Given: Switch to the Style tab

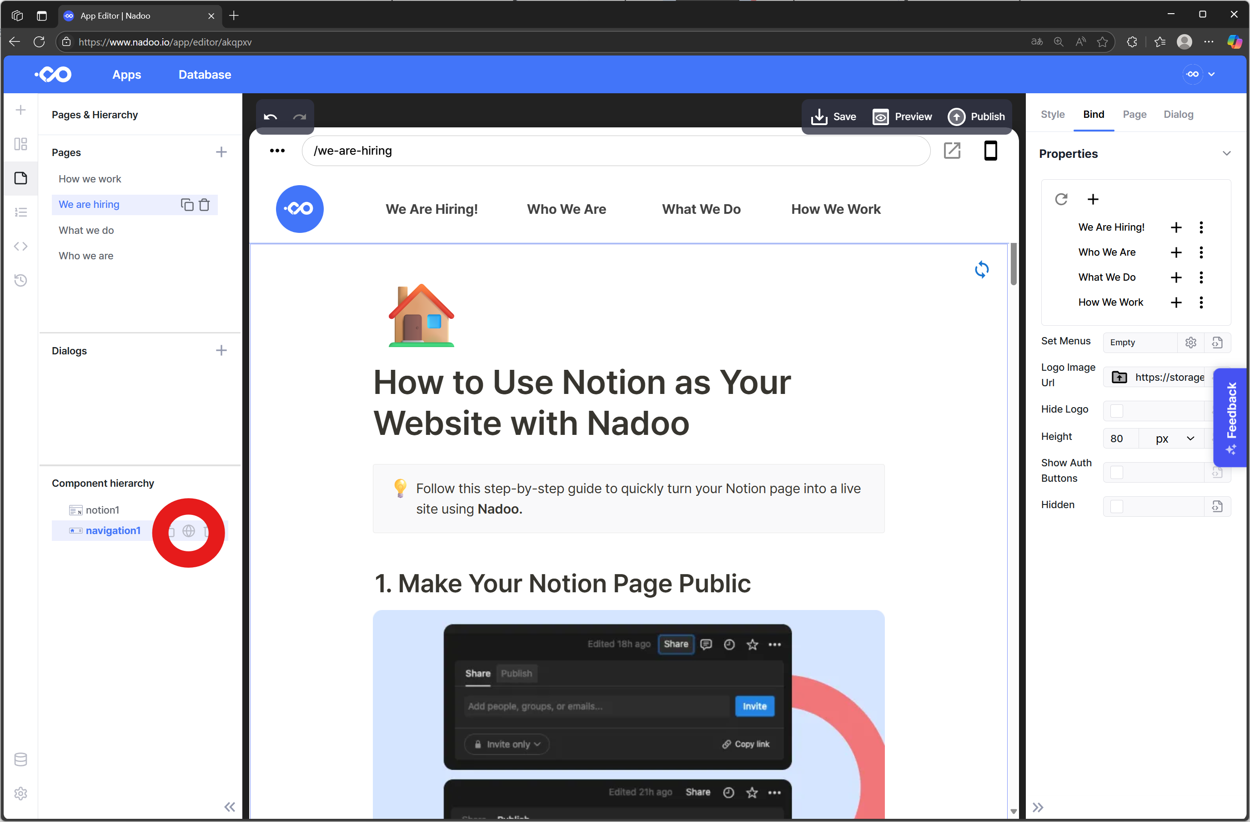Looking at the screenshot, I should coord(1053,114).
